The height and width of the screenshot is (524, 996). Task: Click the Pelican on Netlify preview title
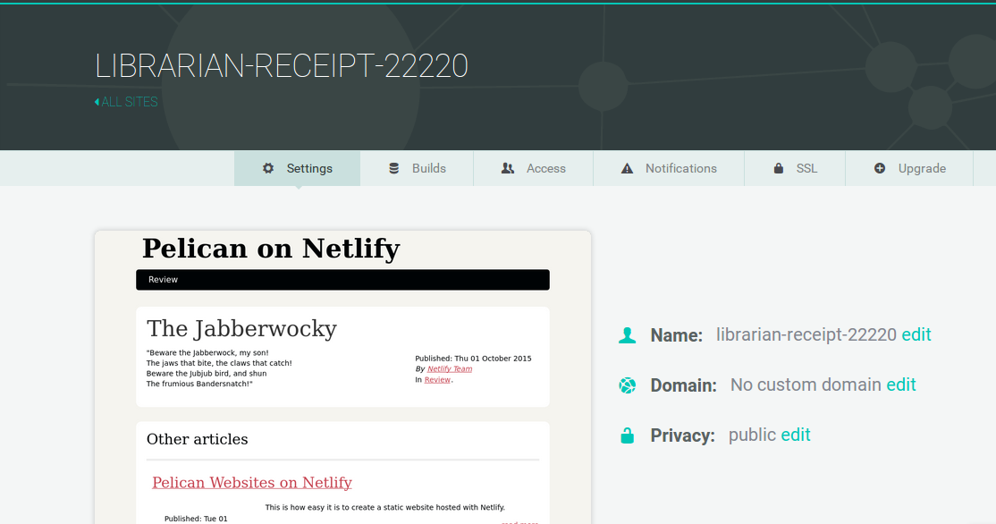tap(271, 249)
